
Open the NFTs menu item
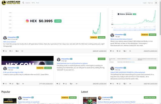tap(33, 3)
